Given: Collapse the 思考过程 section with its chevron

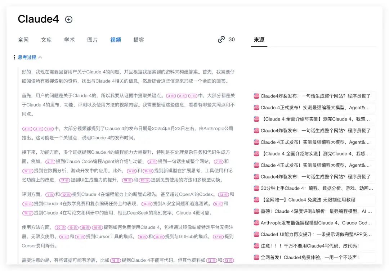Looking at the screenshot, I should [x=40, y=58].
